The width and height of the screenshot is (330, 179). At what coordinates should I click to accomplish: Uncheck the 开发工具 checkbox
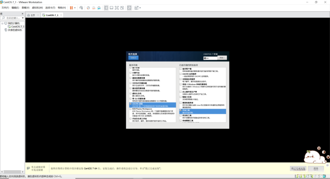(x=181, y=110)
